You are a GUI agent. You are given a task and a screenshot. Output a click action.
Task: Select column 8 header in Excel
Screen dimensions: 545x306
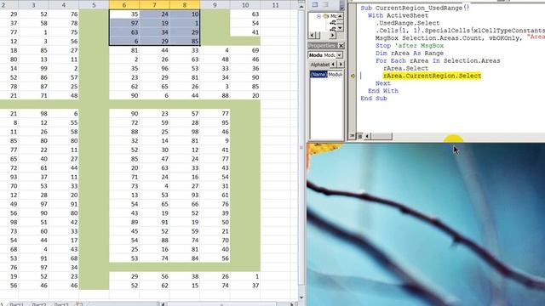point(185,5)
